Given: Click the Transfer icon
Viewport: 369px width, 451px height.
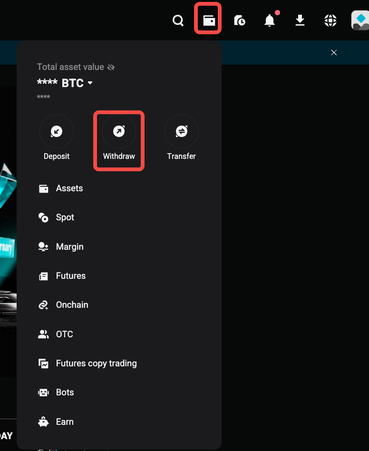Looking at the screenshot, I should pos(181,131).
